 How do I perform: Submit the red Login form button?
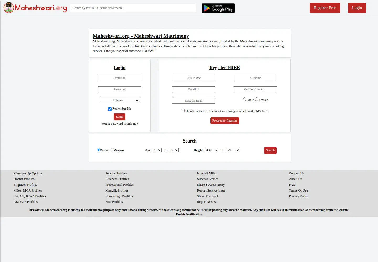[119, 117]
